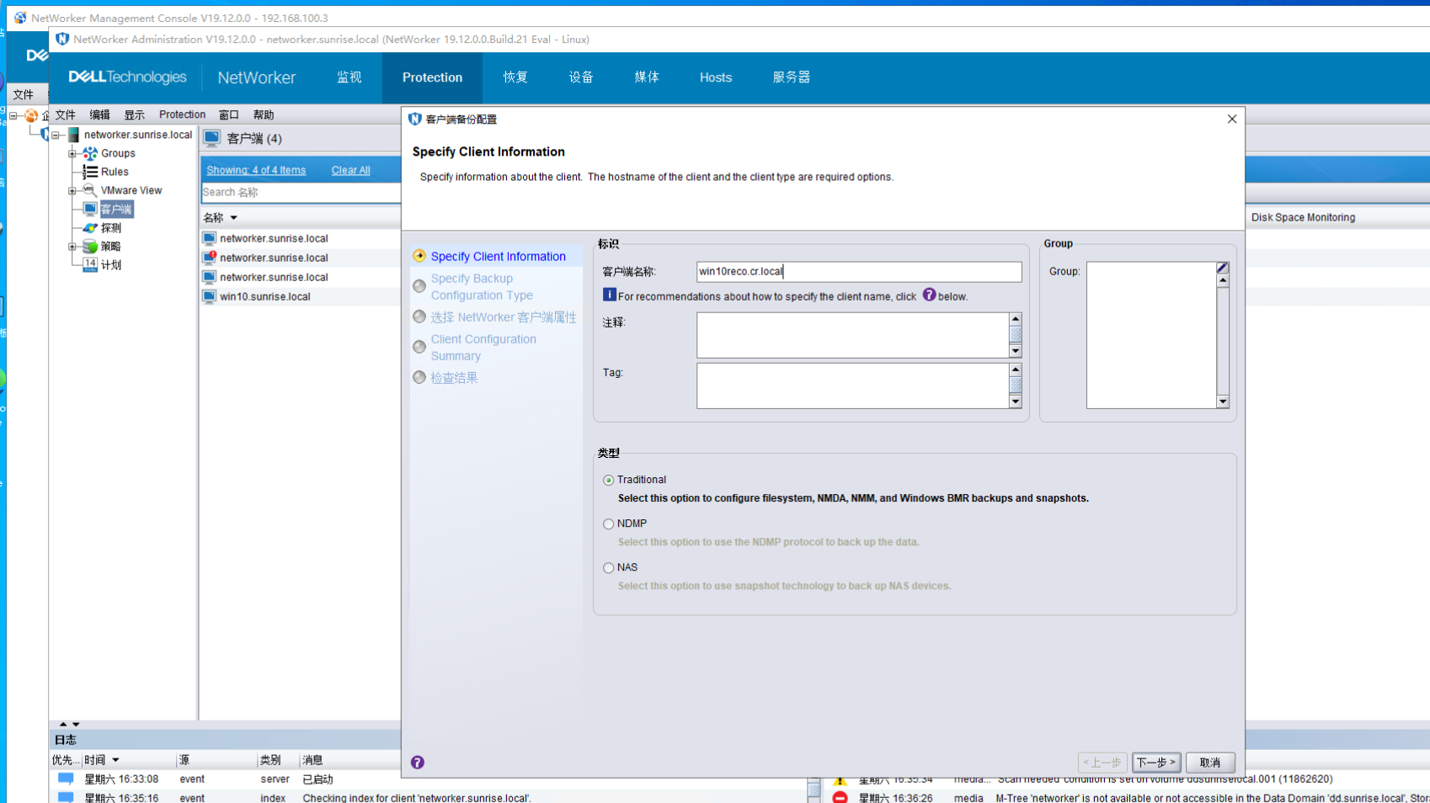Click the Tag box scroll up arrow
1430x803 pixels.
[1016, 370]
